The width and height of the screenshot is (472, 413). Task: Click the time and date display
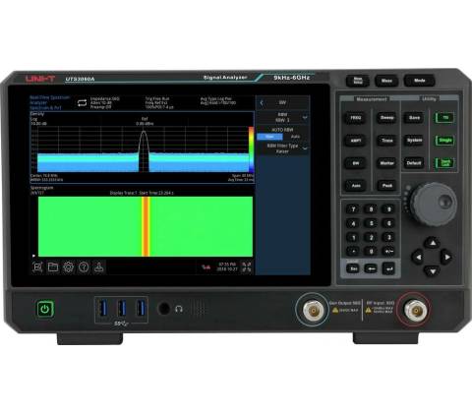click(x=227, y=266)
